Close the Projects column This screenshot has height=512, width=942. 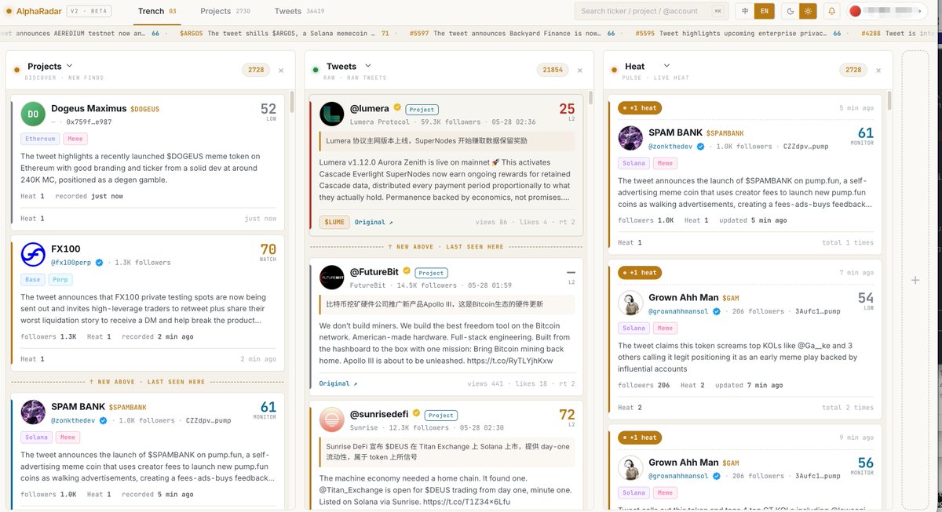[x=281, y=71]
